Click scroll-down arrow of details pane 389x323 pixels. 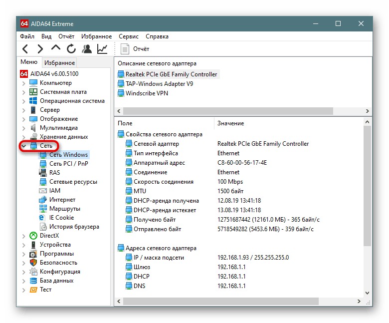point(368,293)
